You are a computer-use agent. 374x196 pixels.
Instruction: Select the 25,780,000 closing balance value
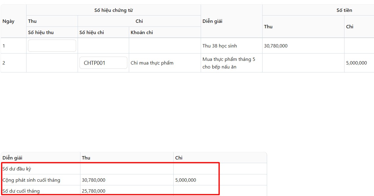pos(94,191)
